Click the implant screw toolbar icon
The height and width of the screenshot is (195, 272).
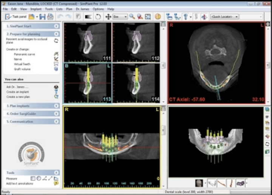click(x=185, y=17)
